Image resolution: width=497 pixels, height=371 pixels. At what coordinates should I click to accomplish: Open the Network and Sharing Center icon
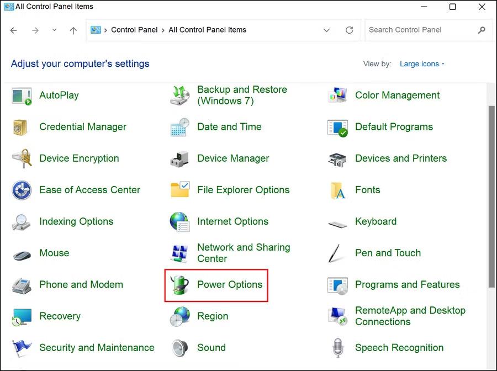click(180, 253)
